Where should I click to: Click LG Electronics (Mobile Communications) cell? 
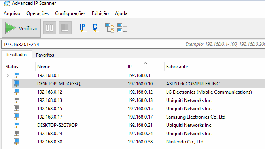click(209, 92)
